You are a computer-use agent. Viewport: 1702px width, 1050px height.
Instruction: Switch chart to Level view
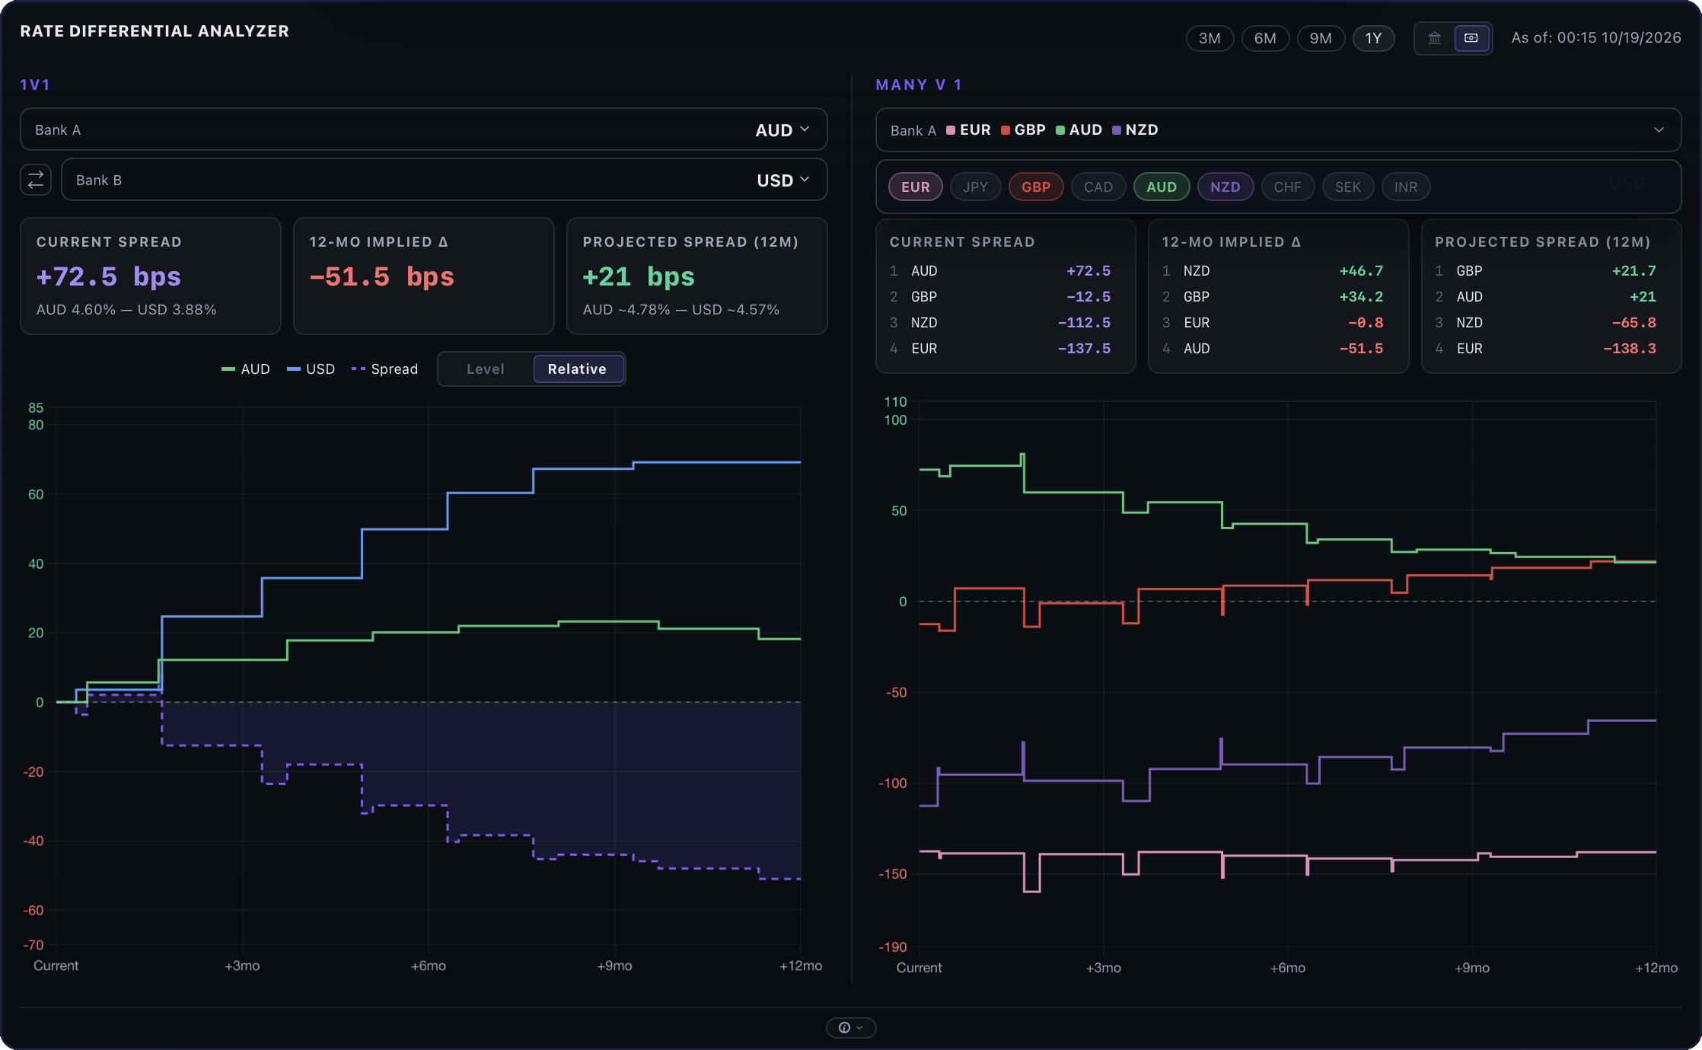tap(486, 369)
